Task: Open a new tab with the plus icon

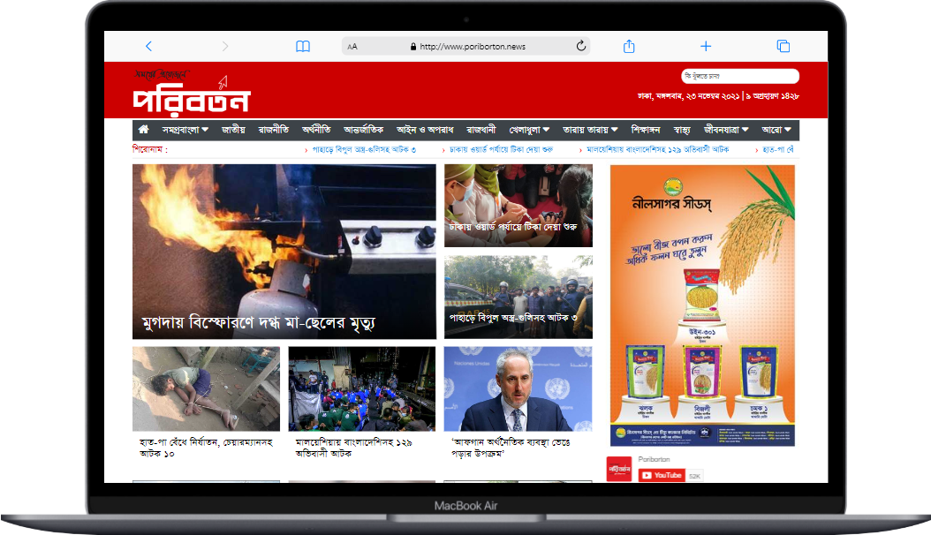Action: click(705, 45)
